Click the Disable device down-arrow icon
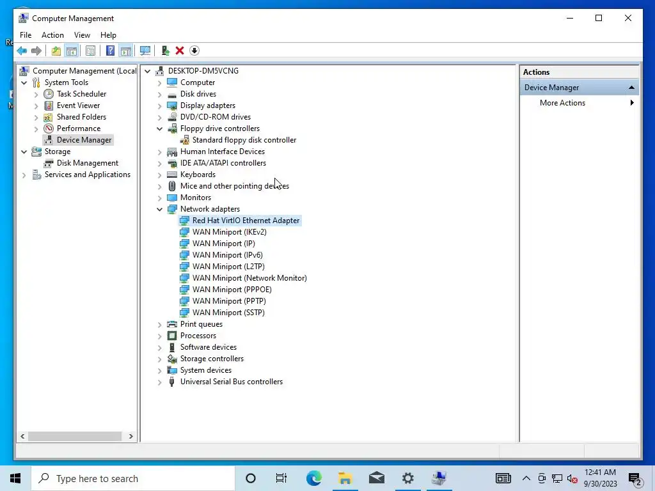Screen dimensions: 655x491 click(x=194, y=51)
